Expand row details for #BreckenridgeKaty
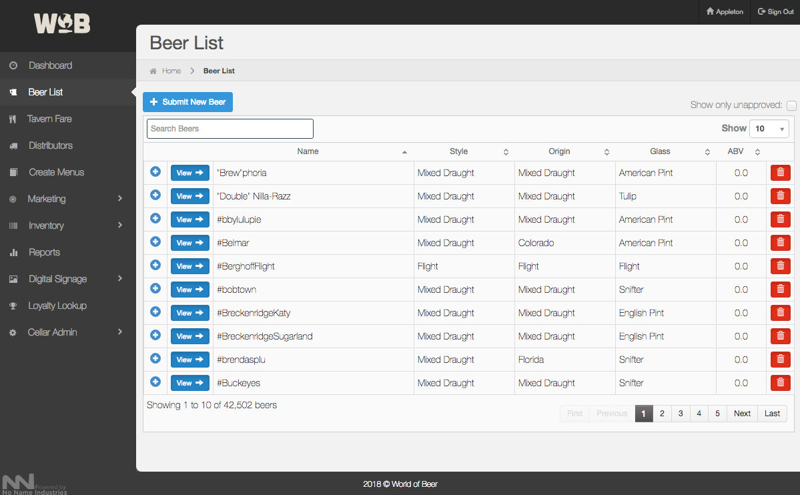Image resolution: width=800 pixels, height=495 pixels. [x=155, y=312]
